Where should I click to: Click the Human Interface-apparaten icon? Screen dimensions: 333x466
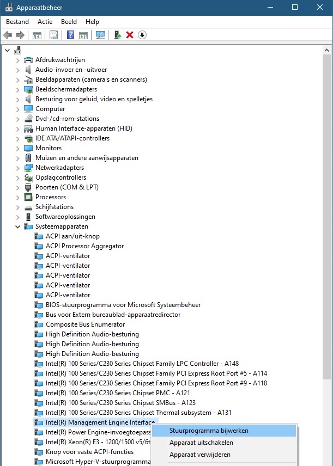click(x=28, y=128)
